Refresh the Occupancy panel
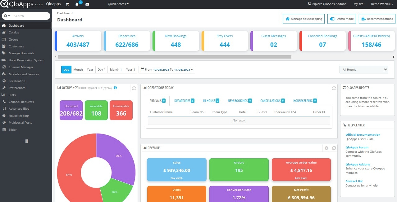Image resolution: width=397 pixels, height=202 pixels. click(x=134, y=88)
